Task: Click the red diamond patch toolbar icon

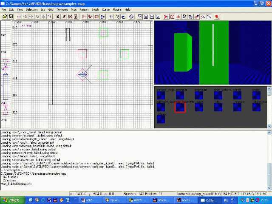Action: (x=178, y=17)
